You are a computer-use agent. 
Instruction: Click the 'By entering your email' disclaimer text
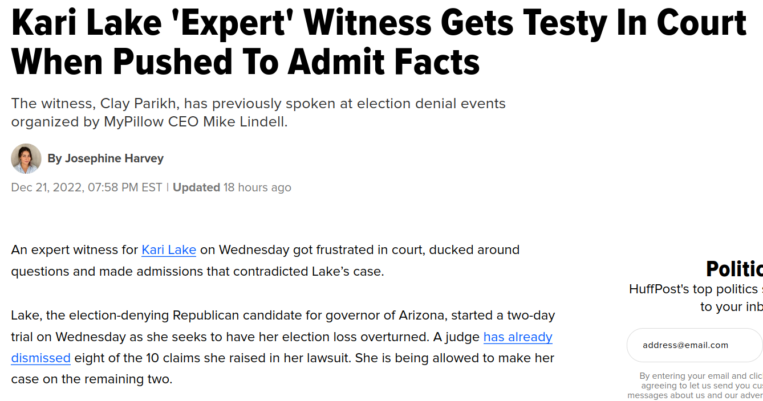coord(695,386)
